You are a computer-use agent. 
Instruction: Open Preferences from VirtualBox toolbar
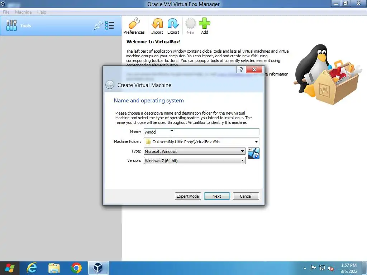coord(134,26)
